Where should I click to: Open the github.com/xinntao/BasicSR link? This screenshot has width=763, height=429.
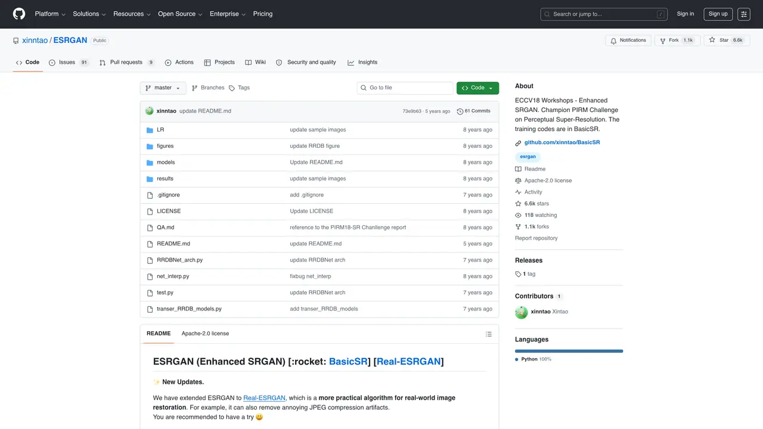(x=562, y=143)
